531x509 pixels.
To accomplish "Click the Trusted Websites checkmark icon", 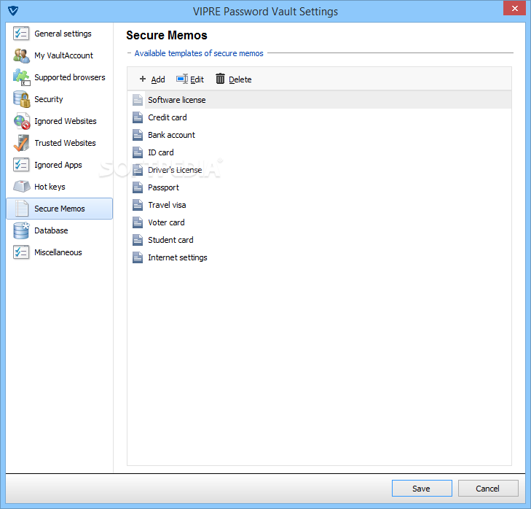I will pyautogui.click(x=21, y=143).
